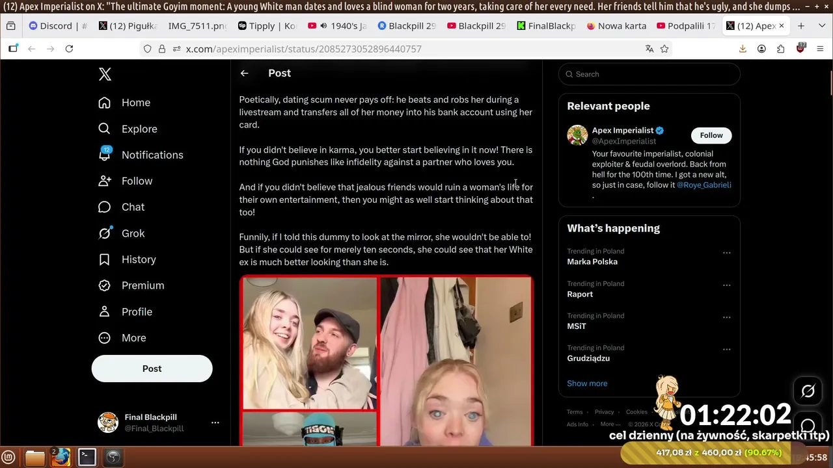Screen dimensions: 833x468
Task: Go to Explore in the sidebar
Action: click(x=128, y=129)
